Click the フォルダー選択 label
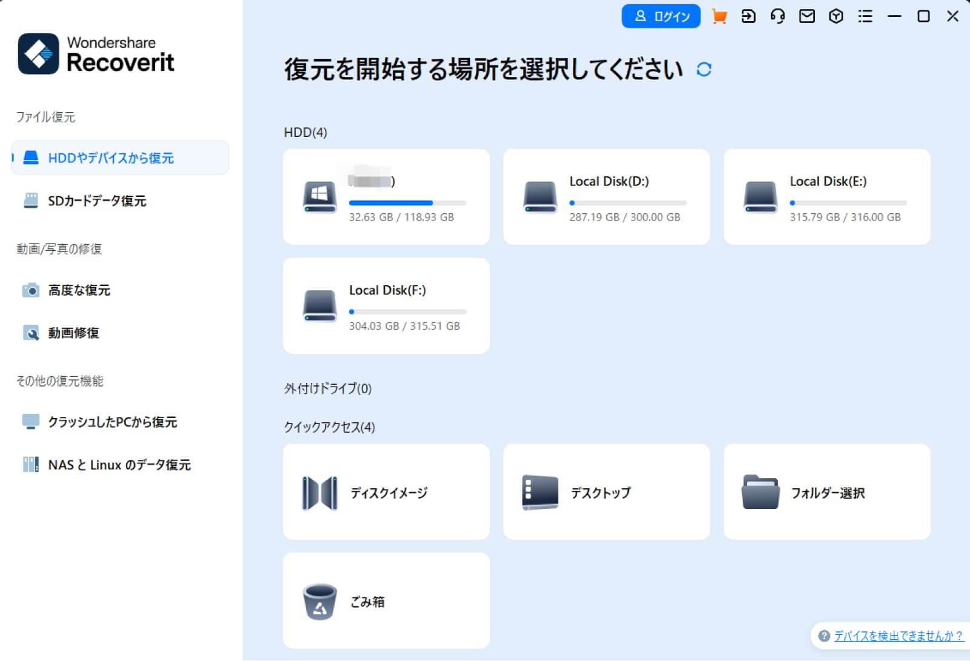The image size is (970, 661). pos(828,493)
